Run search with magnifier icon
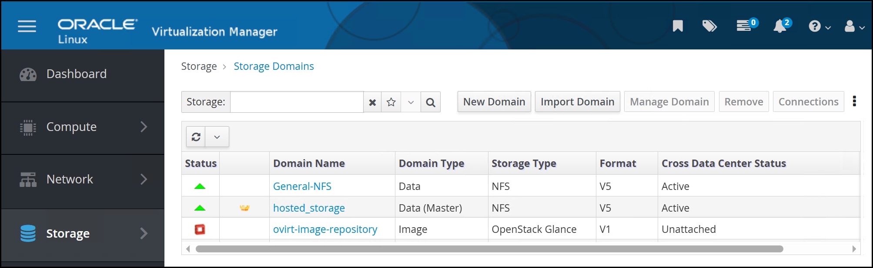The image size is (873, 268). [431, 102]
